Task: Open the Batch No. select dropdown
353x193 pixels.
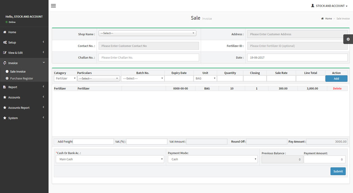Action: pyautogui.click(x=143, y=78)
